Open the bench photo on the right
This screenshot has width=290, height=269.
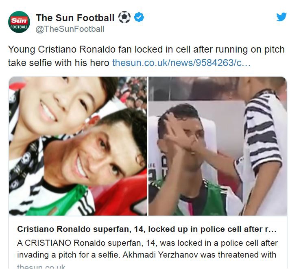pyautogui.click(x=218, y=146)
